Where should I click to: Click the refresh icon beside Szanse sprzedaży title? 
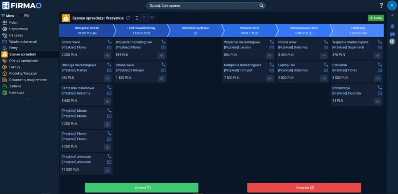(x=128, y=18)
